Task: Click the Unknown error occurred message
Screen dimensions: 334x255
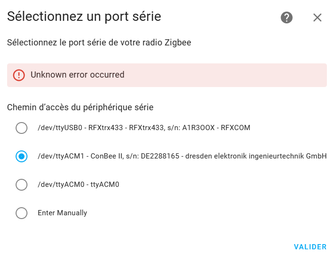Action: [x=77, y=75]
